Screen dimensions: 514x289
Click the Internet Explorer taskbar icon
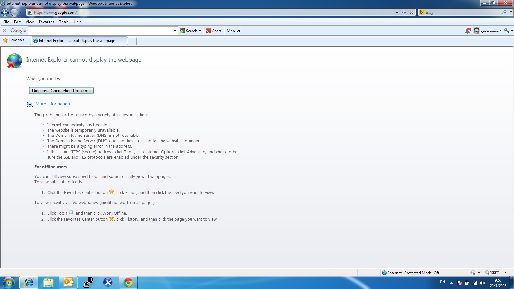tap(29, 283)
